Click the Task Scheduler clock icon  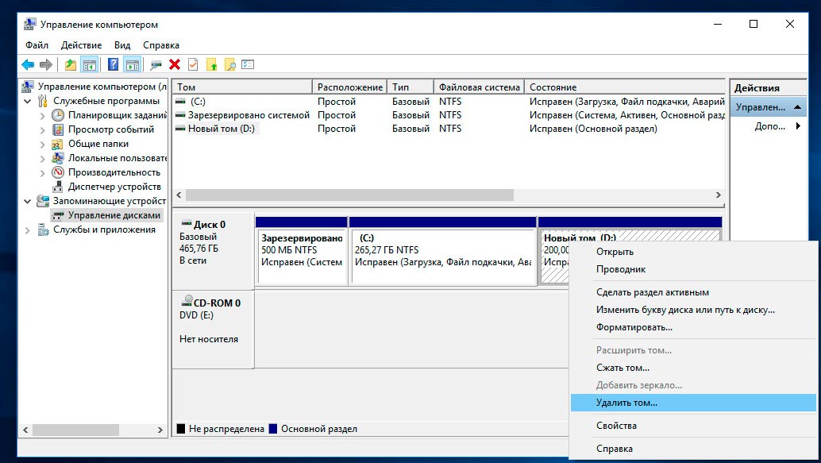tap(58, 115)
